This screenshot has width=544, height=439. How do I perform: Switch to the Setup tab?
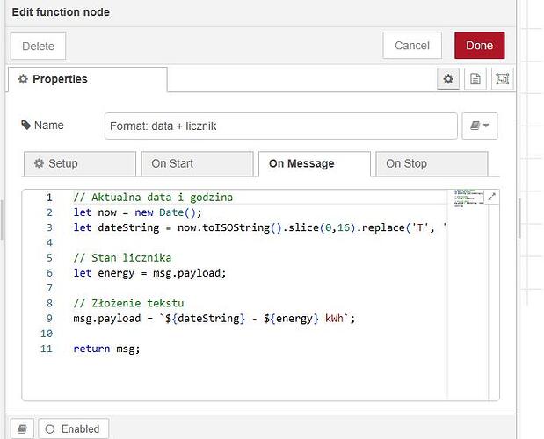pos(80,163)
